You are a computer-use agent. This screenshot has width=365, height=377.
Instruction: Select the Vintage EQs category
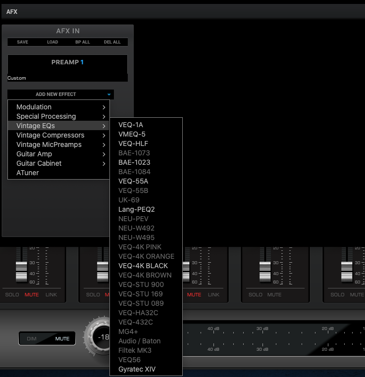58,126
